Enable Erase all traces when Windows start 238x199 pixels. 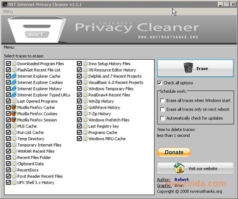[x=162, y=100]
